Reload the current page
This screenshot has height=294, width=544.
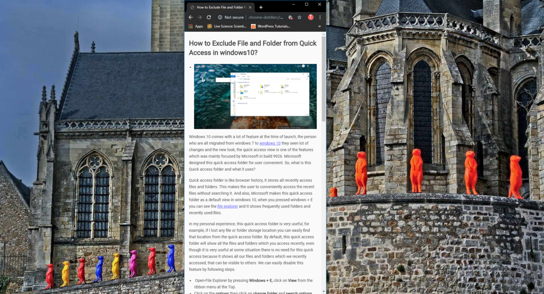tap(209, 17)
